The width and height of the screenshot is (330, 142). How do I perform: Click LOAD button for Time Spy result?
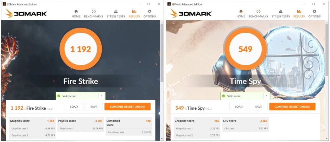(239, 107)
